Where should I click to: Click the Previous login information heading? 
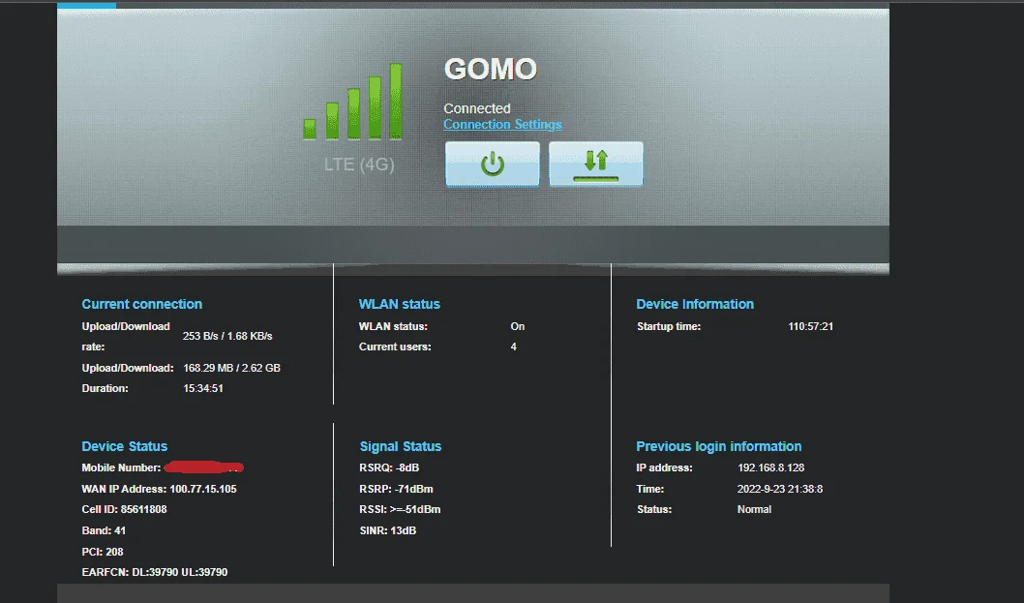coord(718,446)
